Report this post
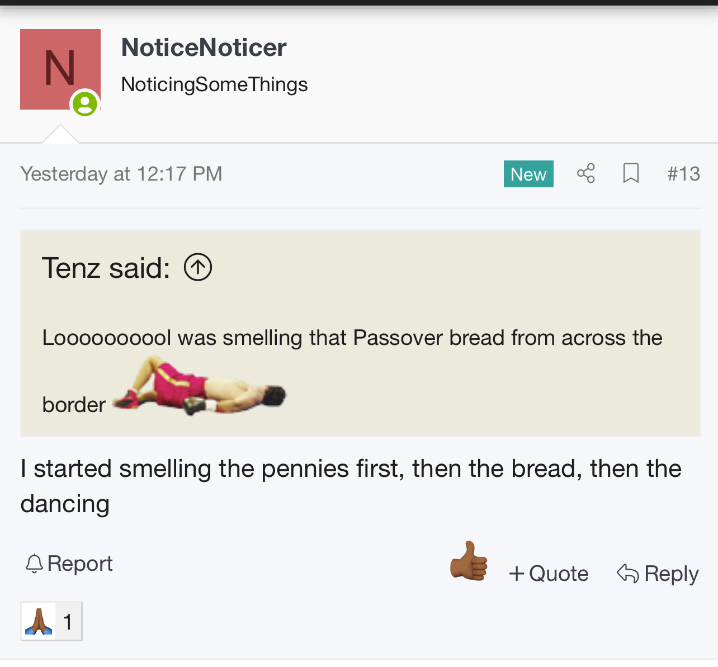Viewport: 718px width, 667px height. point(69,564)
